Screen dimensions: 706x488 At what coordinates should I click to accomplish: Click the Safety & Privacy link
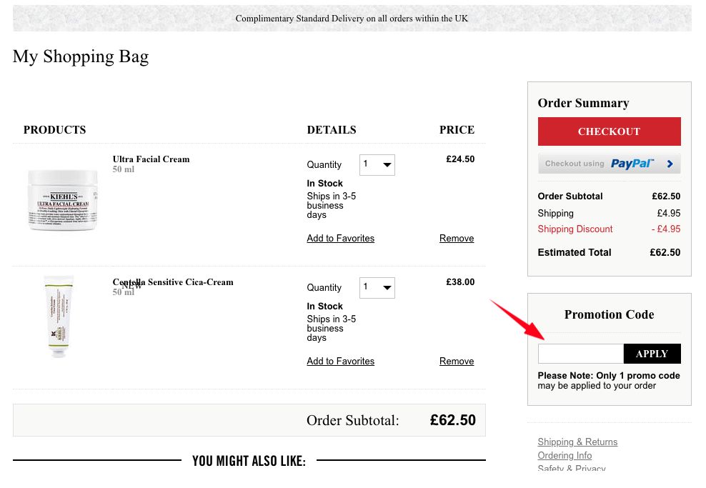[x=571, y=469]
